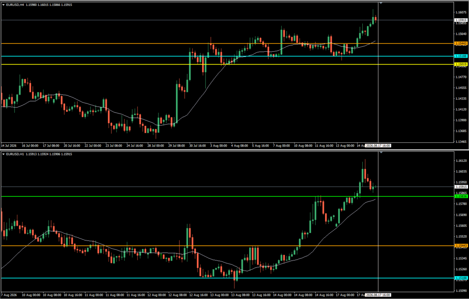Image resolution: width=469 pixels, height=299 pixels.
Task: Select the green horizontal line on H1 chart
Action: [227, 196]
